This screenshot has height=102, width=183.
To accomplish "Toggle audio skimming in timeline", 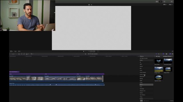I will [159, 54].
